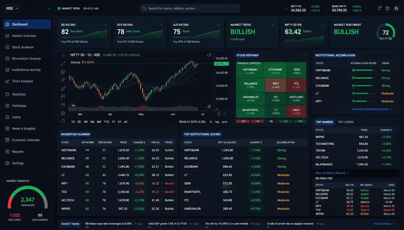
Task: Click View All Institutional Activity link
Action: click(372, 109)
